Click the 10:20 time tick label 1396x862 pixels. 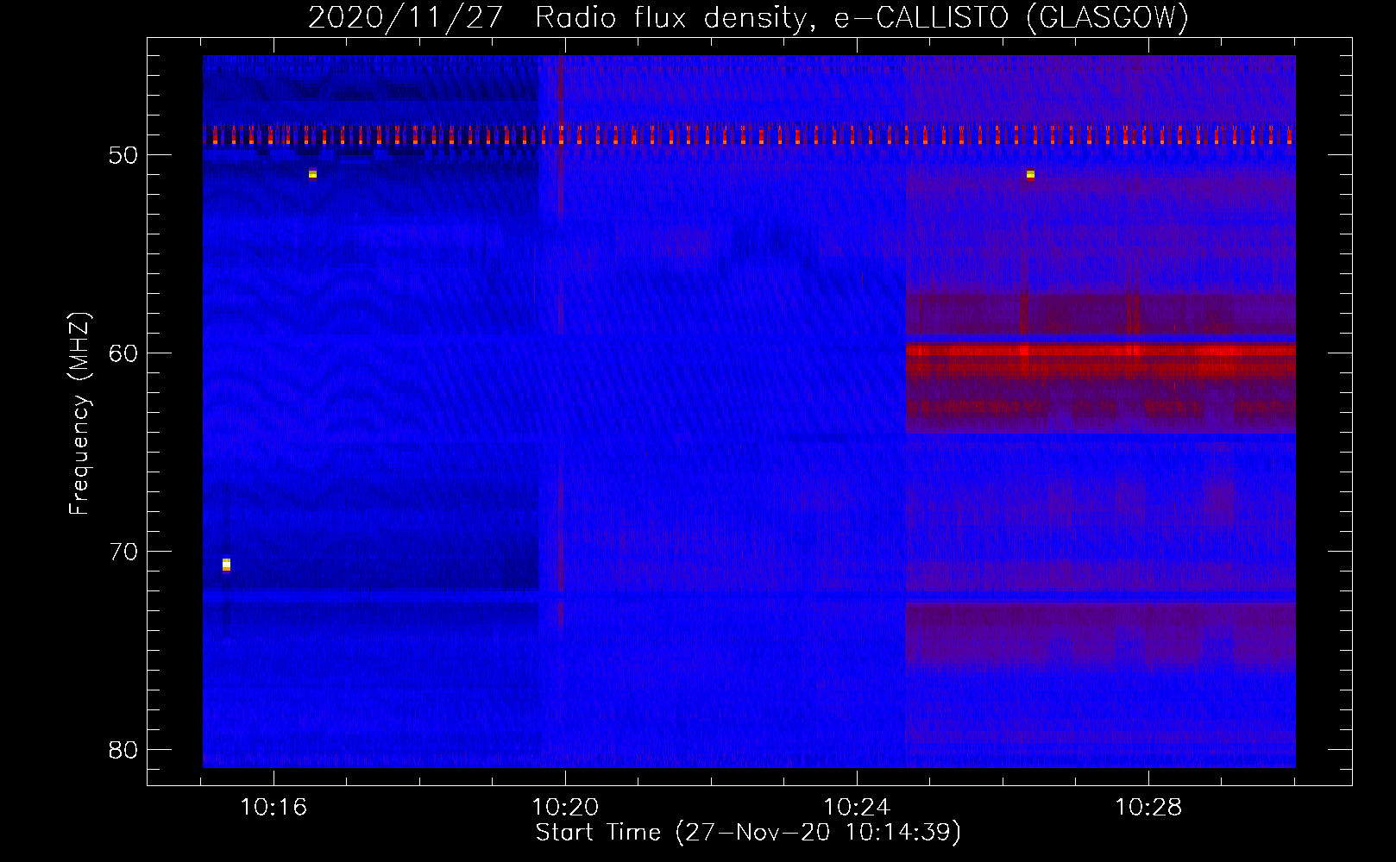(565, 807)
